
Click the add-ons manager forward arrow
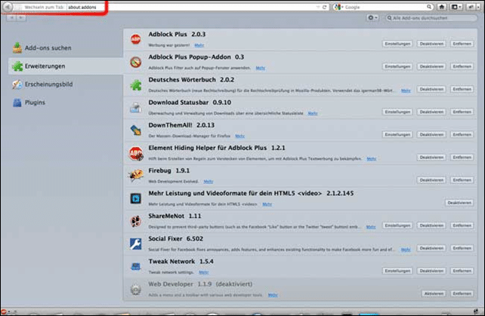[21, 18]
